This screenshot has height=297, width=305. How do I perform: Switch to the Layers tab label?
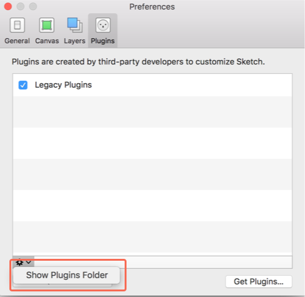coord(75,41)
